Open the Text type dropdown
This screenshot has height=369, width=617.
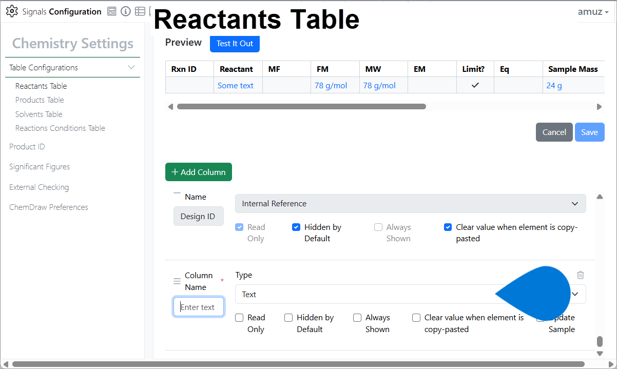[x=574, y=294]
